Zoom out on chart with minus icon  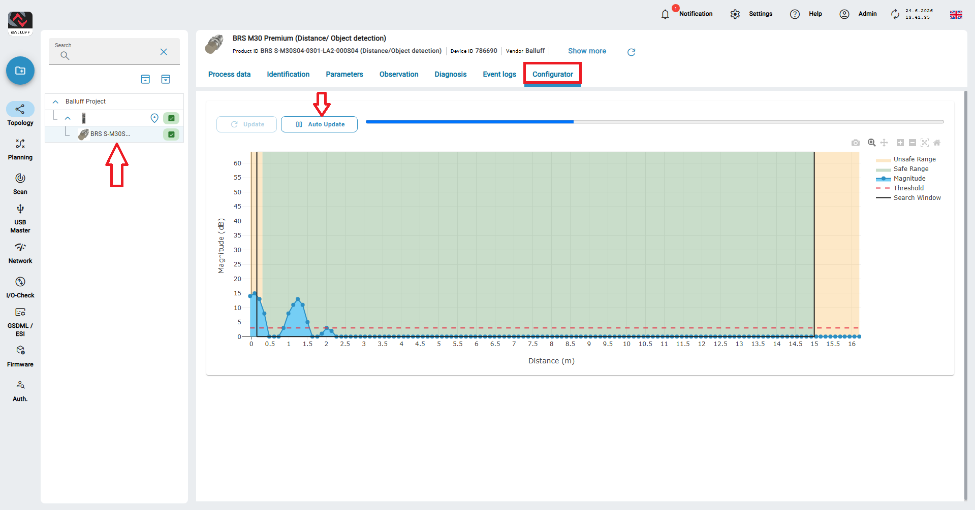pos(913,143)
